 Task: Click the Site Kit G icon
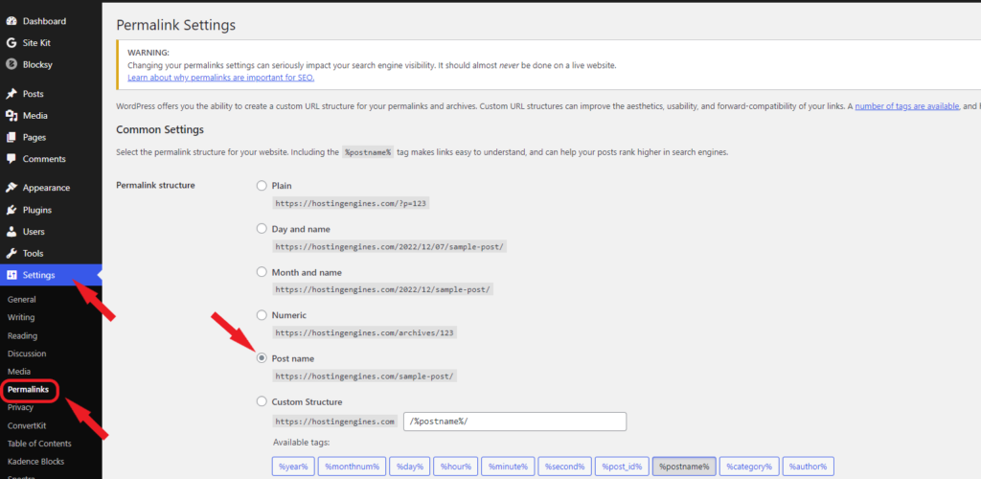coord(11,43)
